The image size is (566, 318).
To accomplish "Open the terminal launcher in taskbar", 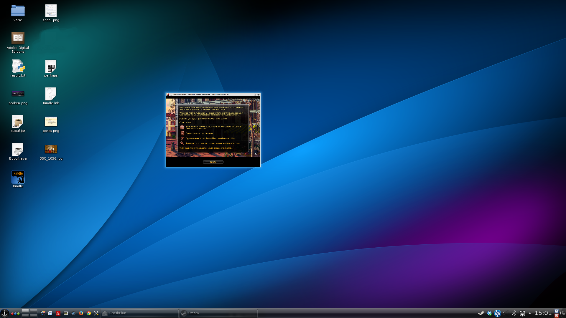I will click(66, 313).
